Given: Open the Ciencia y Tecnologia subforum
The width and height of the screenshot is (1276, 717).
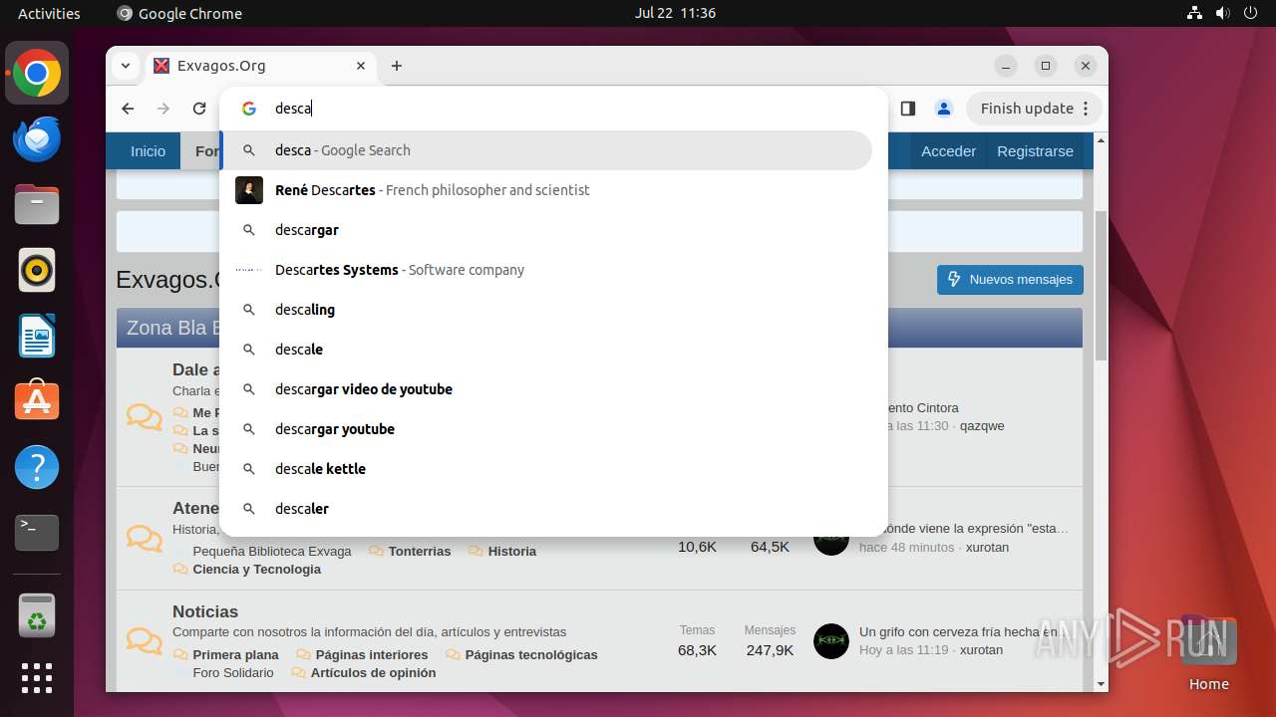Looking at the screenshot, I should click(x=257, y=569).
